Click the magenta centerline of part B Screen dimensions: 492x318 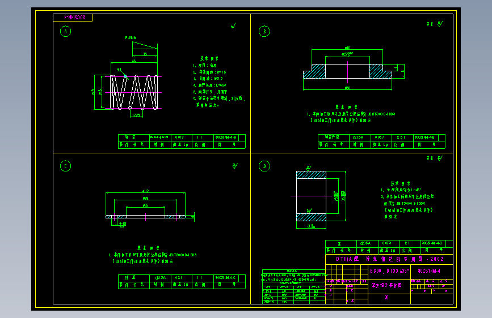coord(348,72)
